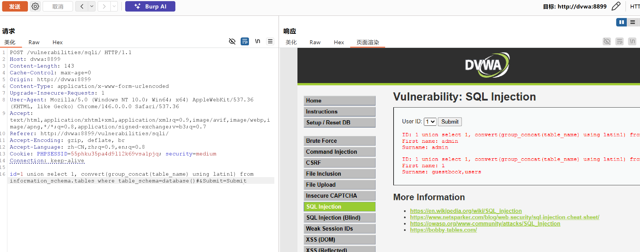This screenshot has width=640, height=252.
Task: Select top-bottom layout icon
Action: [633, 22]
